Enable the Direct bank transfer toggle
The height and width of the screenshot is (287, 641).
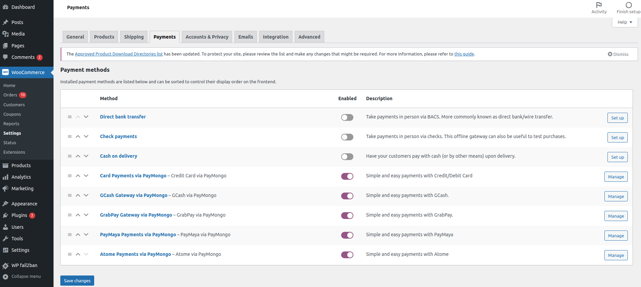pos(347,117)
